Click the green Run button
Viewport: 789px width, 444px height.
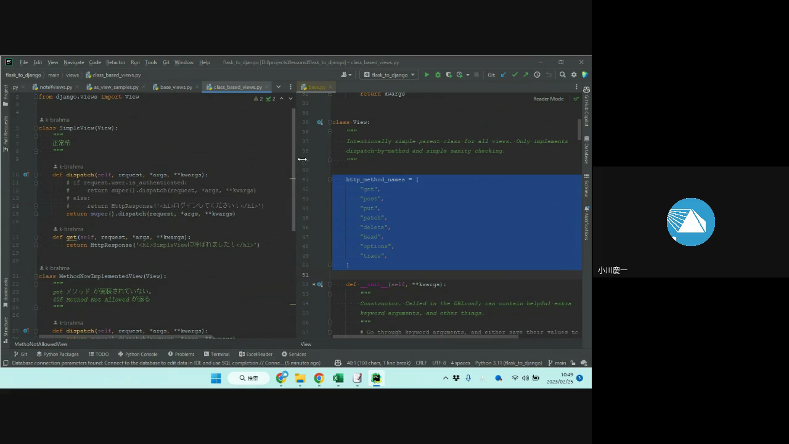coord(427,75)
